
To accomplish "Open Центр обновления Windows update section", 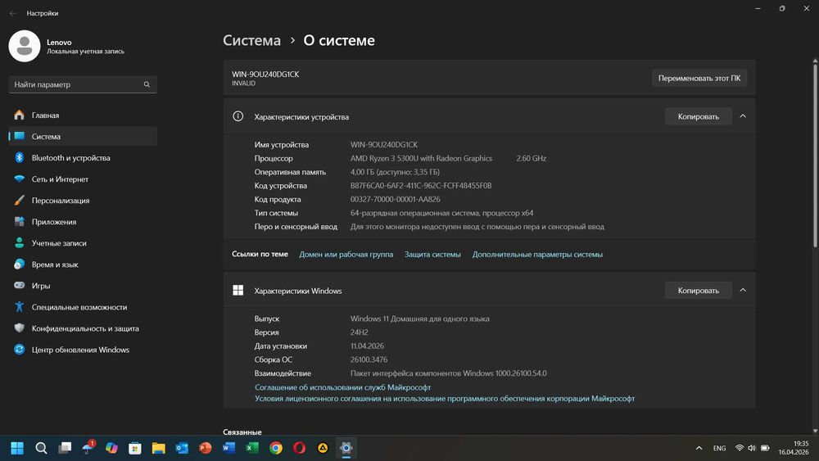I will [83, 350].
